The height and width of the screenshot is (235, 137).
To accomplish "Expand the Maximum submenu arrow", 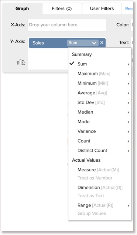I will pyautogui.click(x=129, y=74).
